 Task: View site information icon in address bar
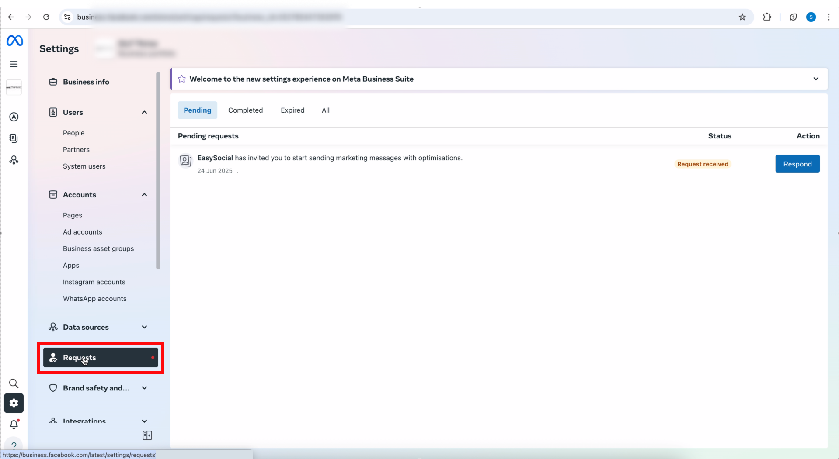coord(67,17)
